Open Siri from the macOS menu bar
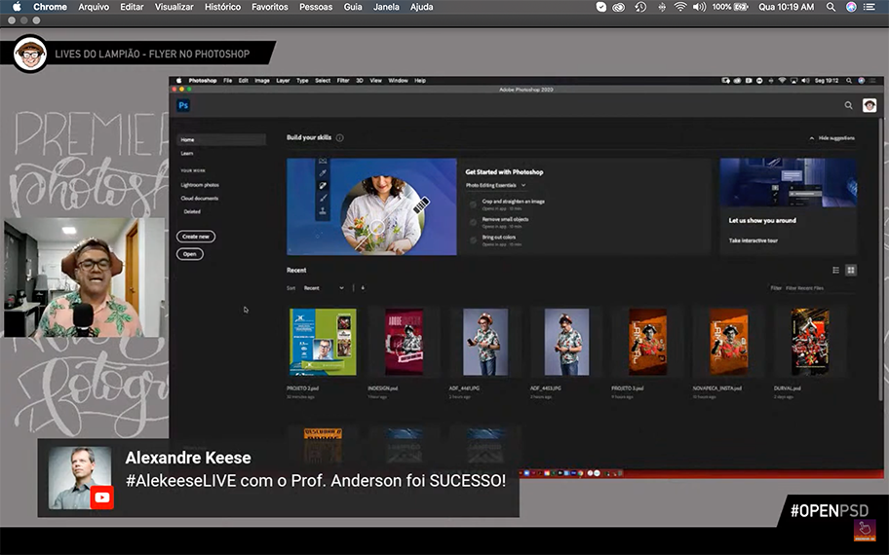Screen dimensions: 889x555 pos(851,7)
